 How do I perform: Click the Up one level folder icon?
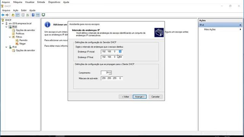pyautogui.click(x=13, y=15)
